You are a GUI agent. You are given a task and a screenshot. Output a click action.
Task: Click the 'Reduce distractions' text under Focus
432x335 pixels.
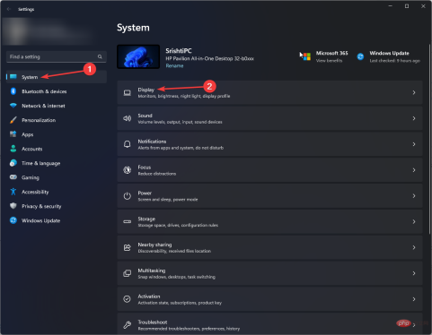[157, 174]
